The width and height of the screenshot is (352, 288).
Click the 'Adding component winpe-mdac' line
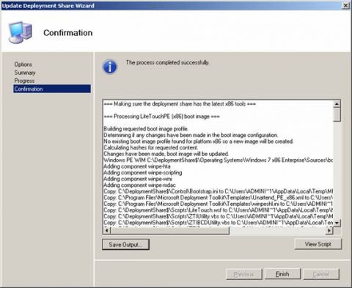coord(139,185)
